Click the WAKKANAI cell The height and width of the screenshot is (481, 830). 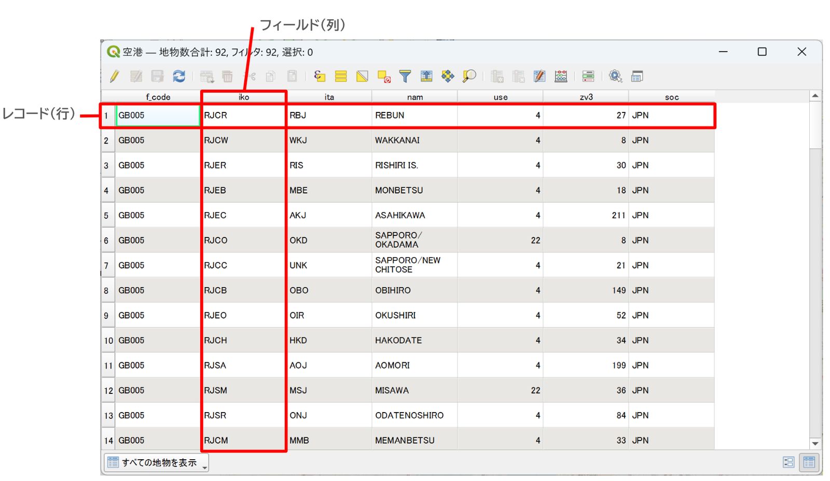(414, 140)
